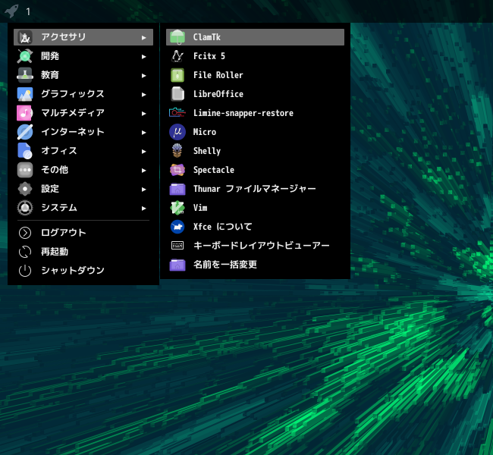The width and height of the screenshot is (493, 455).
Task: Click the その他 three-dots icon
Action: pyautogui.click(x=25, y=170)
